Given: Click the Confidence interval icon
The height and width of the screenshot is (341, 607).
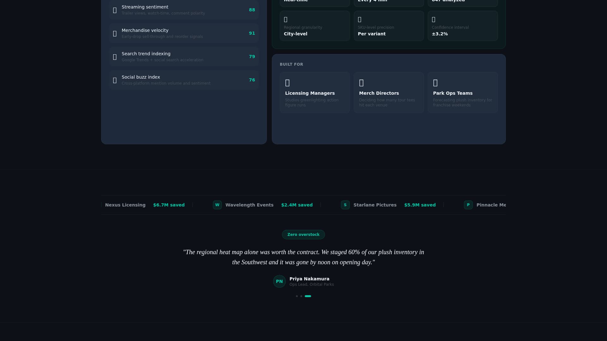Looking at the screenshot, I should pos(434,20).
